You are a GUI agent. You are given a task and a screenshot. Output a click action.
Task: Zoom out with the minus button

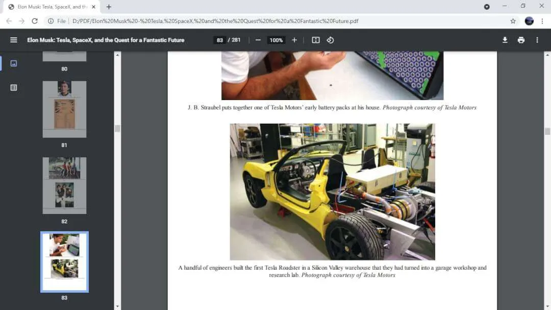tap(258, 40)
